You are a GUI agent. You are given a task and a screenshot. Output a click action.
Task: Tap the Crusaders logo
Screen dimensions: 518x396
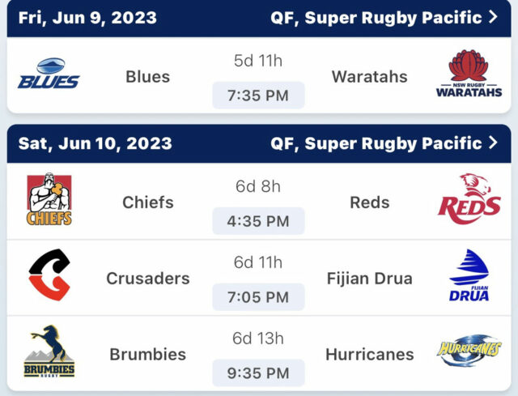(49, 275)
